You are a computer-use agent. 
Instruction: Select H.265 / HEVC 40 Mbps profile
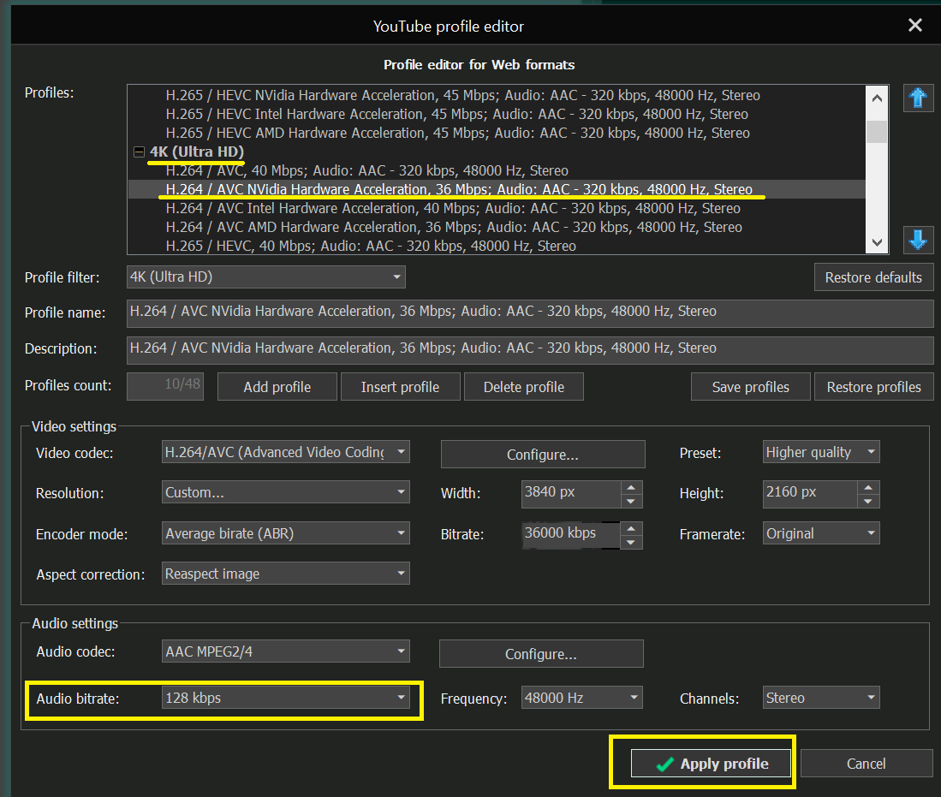click(371, 246)
